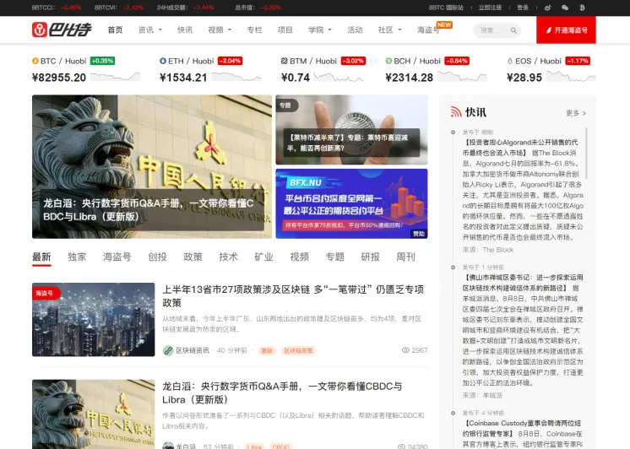This screenshot has width=630, height=449.
Task: Click the NEW badge on 海盗号
Action: (x=444, y=25)
